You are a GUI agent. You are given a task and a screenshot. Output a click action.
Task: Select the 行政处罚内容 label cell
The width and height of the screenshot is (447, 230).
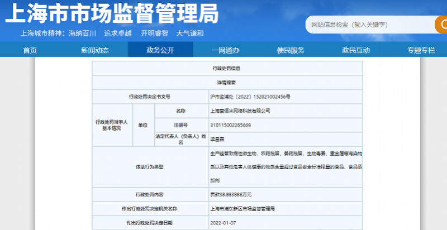click(x=150, y=195)
